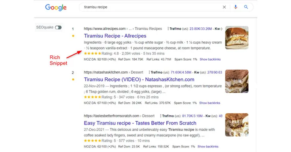Click keyword value 278/90.63

[x=215, y=72]
